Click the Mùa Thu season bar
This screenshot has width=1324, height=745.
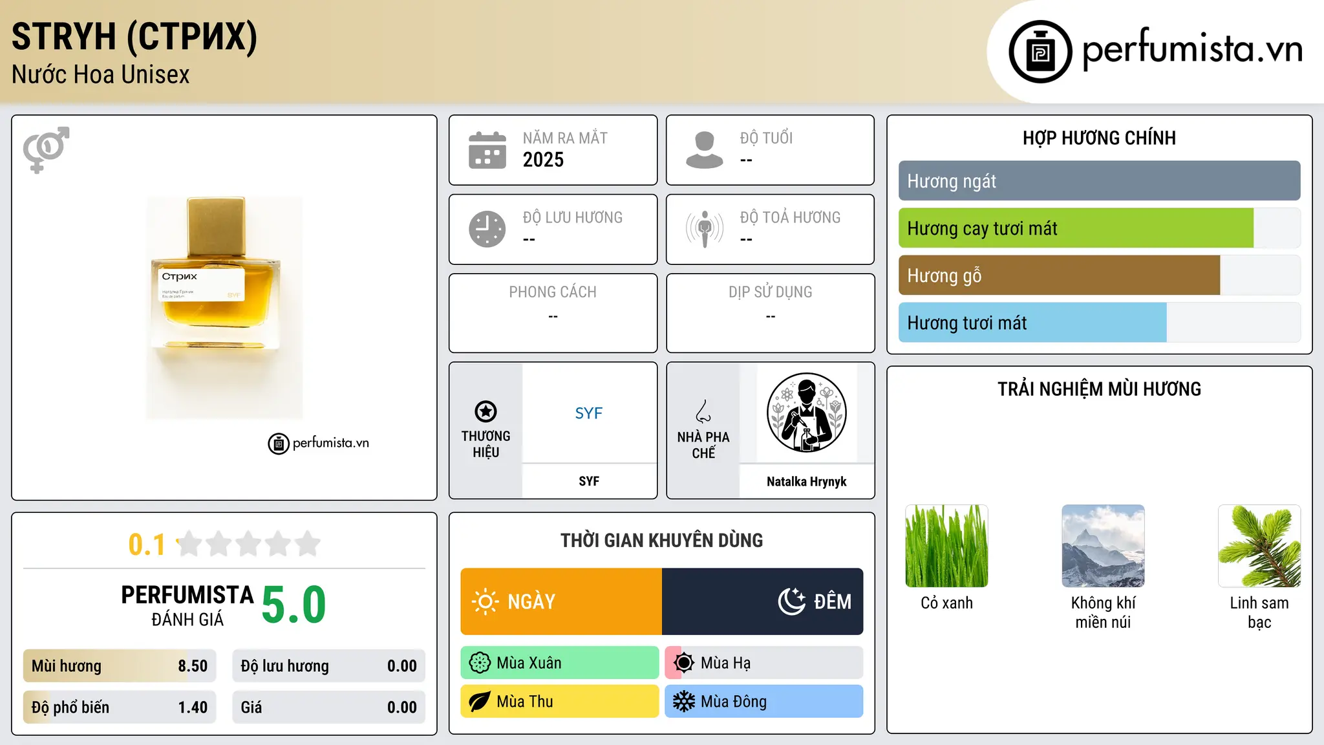(x=560, y=702)
